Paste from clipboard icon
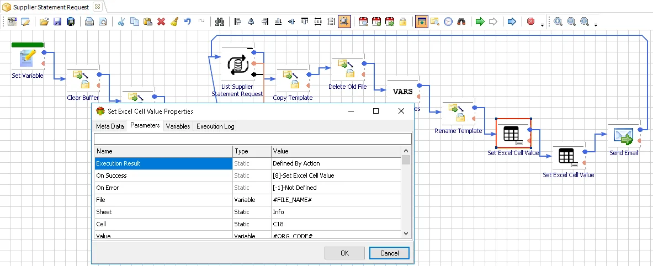Image resolution: width=653 pixels, height=266 pixels. (x=148, y=22)
